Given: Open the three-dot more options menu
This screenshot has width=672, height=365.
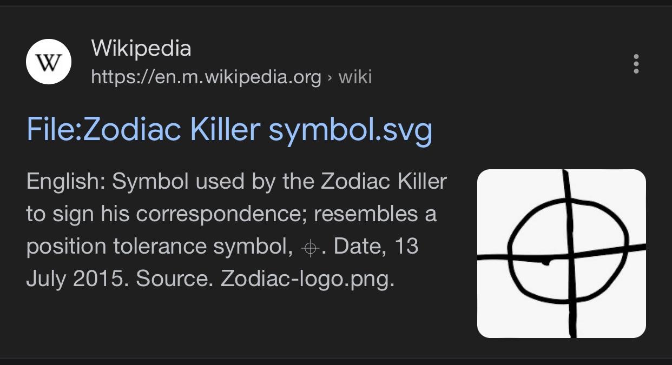Looking at the screenshot, I should pyautogui.click(x=636, y=64).
